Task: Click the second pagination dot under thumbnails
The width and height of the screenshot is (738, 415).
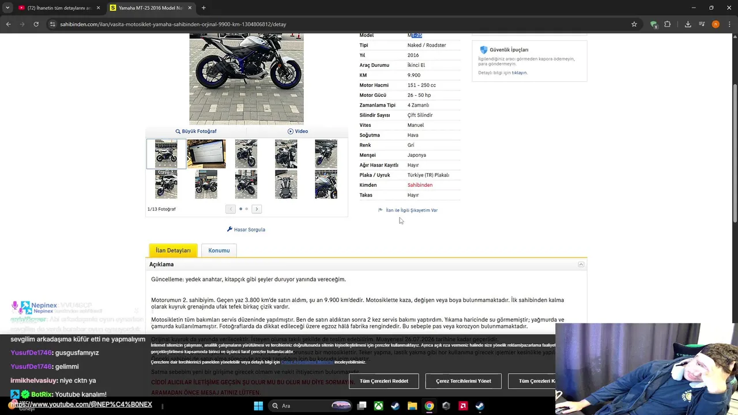Action: click(x=247, y=209)
